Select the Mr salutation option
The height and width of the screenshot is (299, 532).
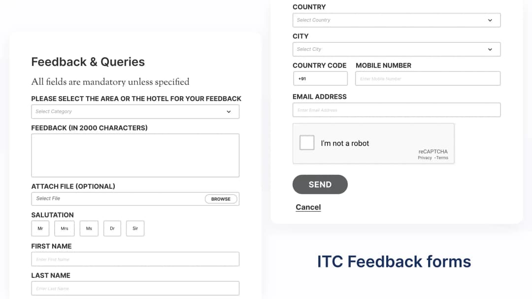40,228
